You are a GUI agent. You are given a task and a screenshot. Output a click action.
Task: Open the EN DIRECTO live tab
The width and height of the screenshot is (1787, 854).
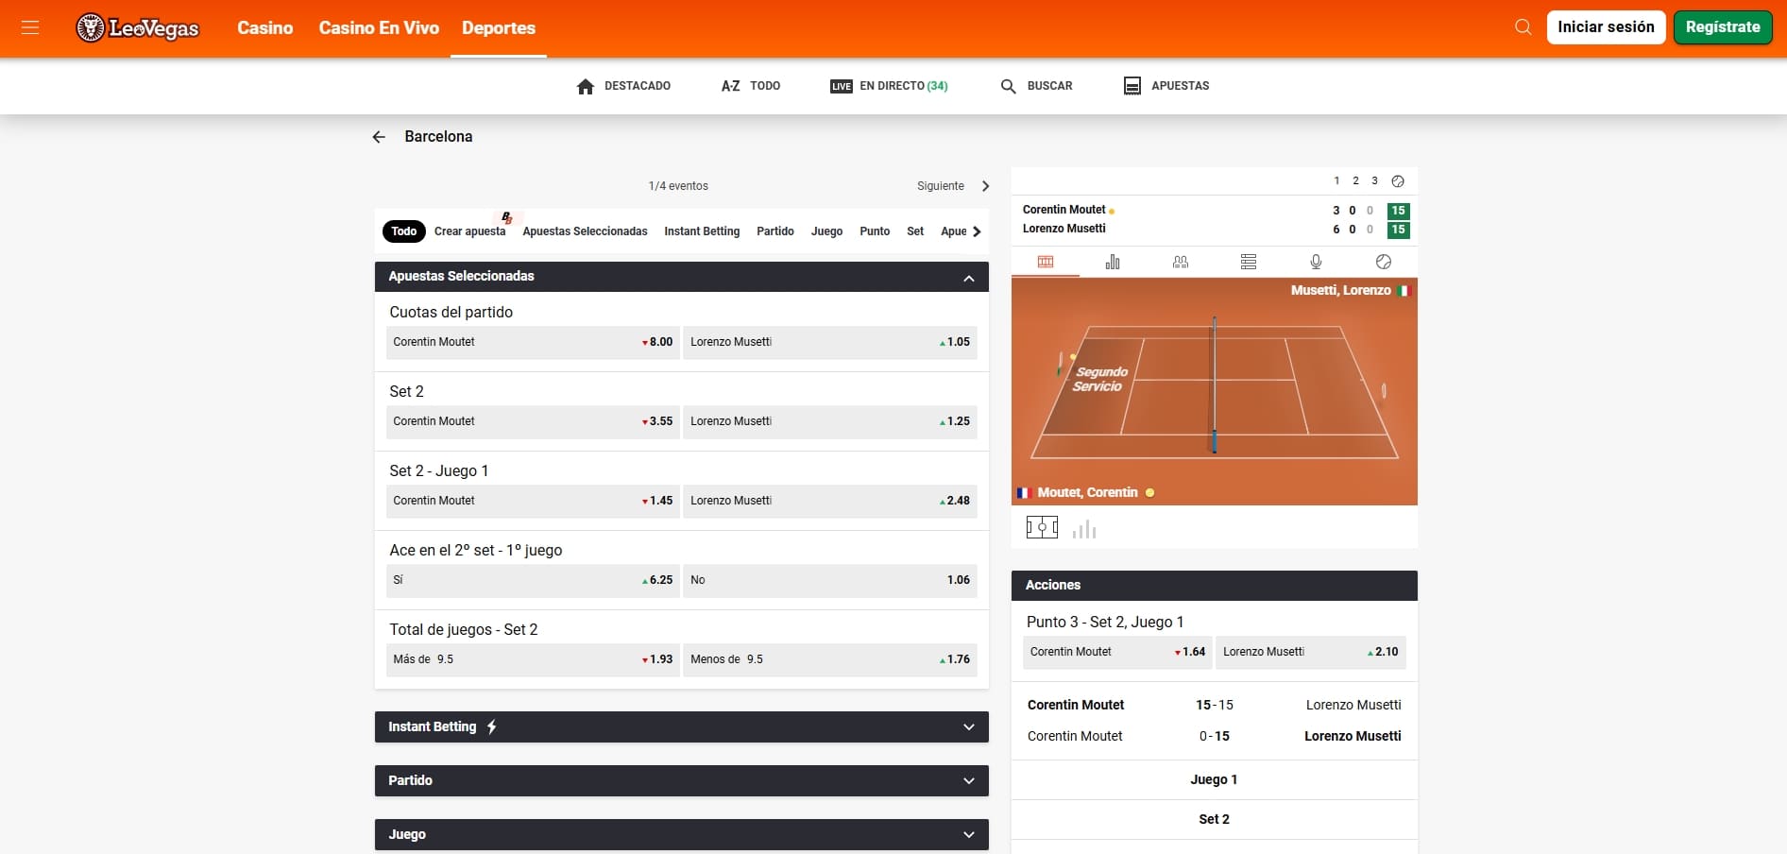[x=888, y=86]
